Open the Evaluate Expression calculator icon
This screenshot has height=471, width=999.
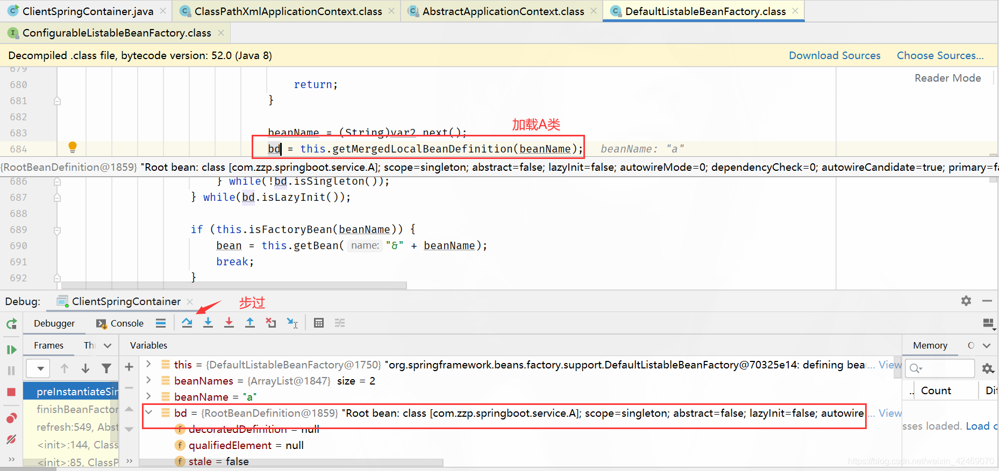tap(319, 323)
